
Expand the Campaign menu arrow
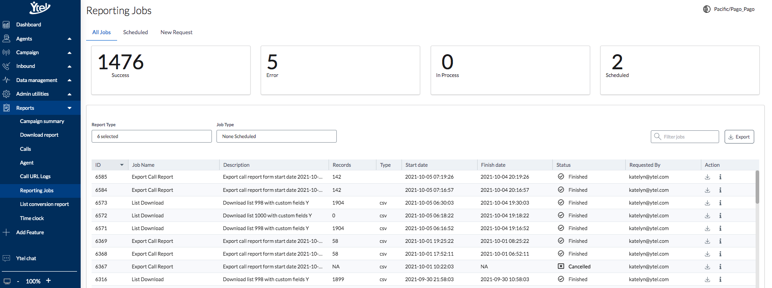click(x=69, y=53)
